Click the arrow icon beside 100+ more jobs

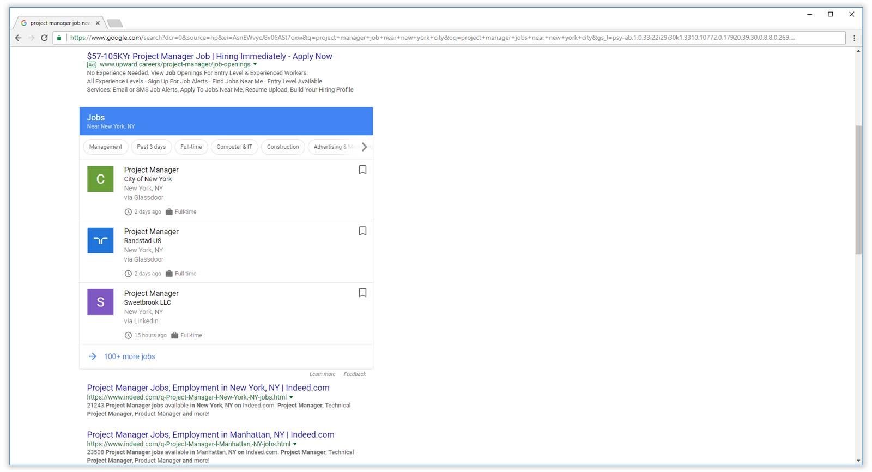(x=93, y=356)
